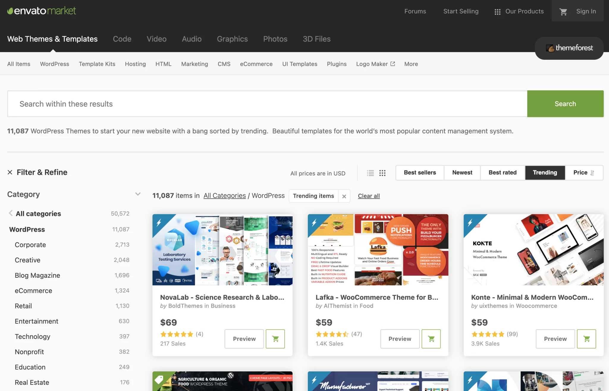609x391 pixels.
Task: Select Corporate category filter
Action: [x=30, y=245]
